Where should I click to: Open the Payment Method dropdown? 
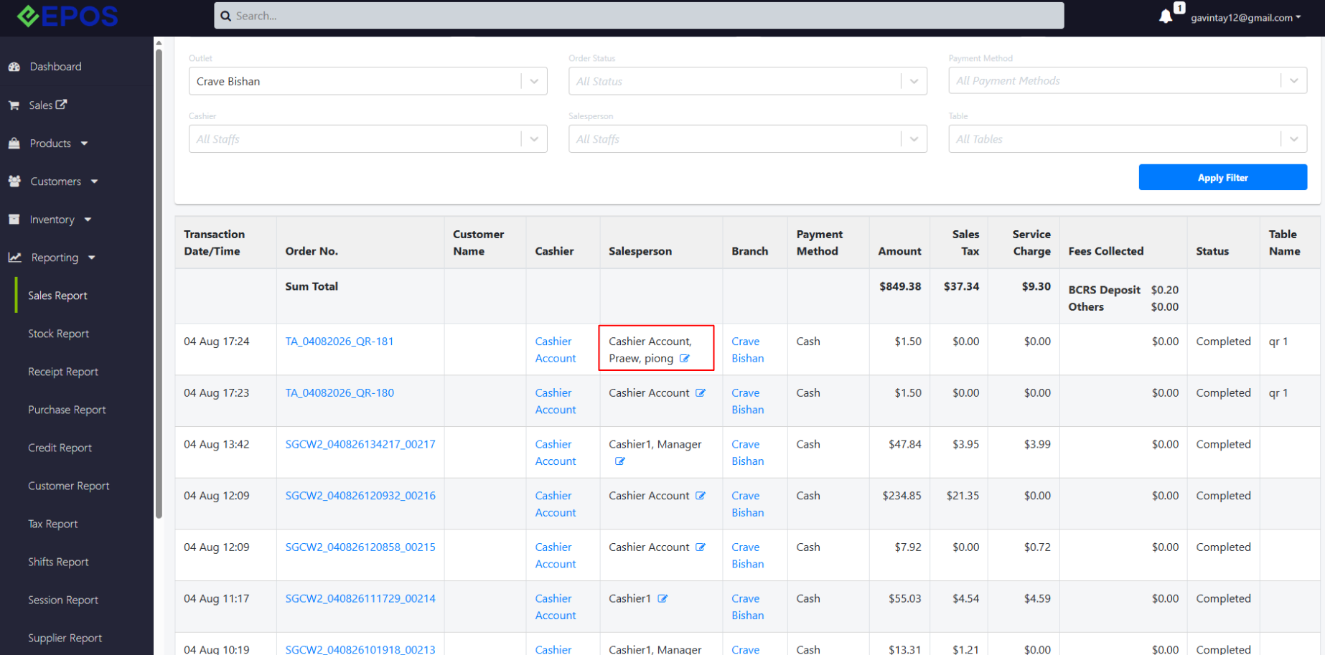(1127, 80)
